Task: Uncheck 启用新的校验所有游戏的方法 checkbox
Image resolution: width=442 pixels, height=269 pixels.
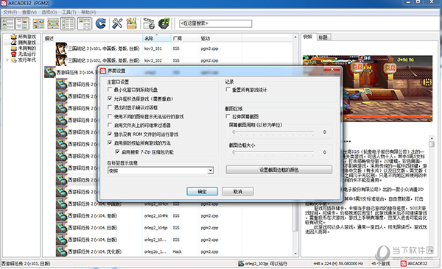Action: pyautogui.click(x=110, y=143)
